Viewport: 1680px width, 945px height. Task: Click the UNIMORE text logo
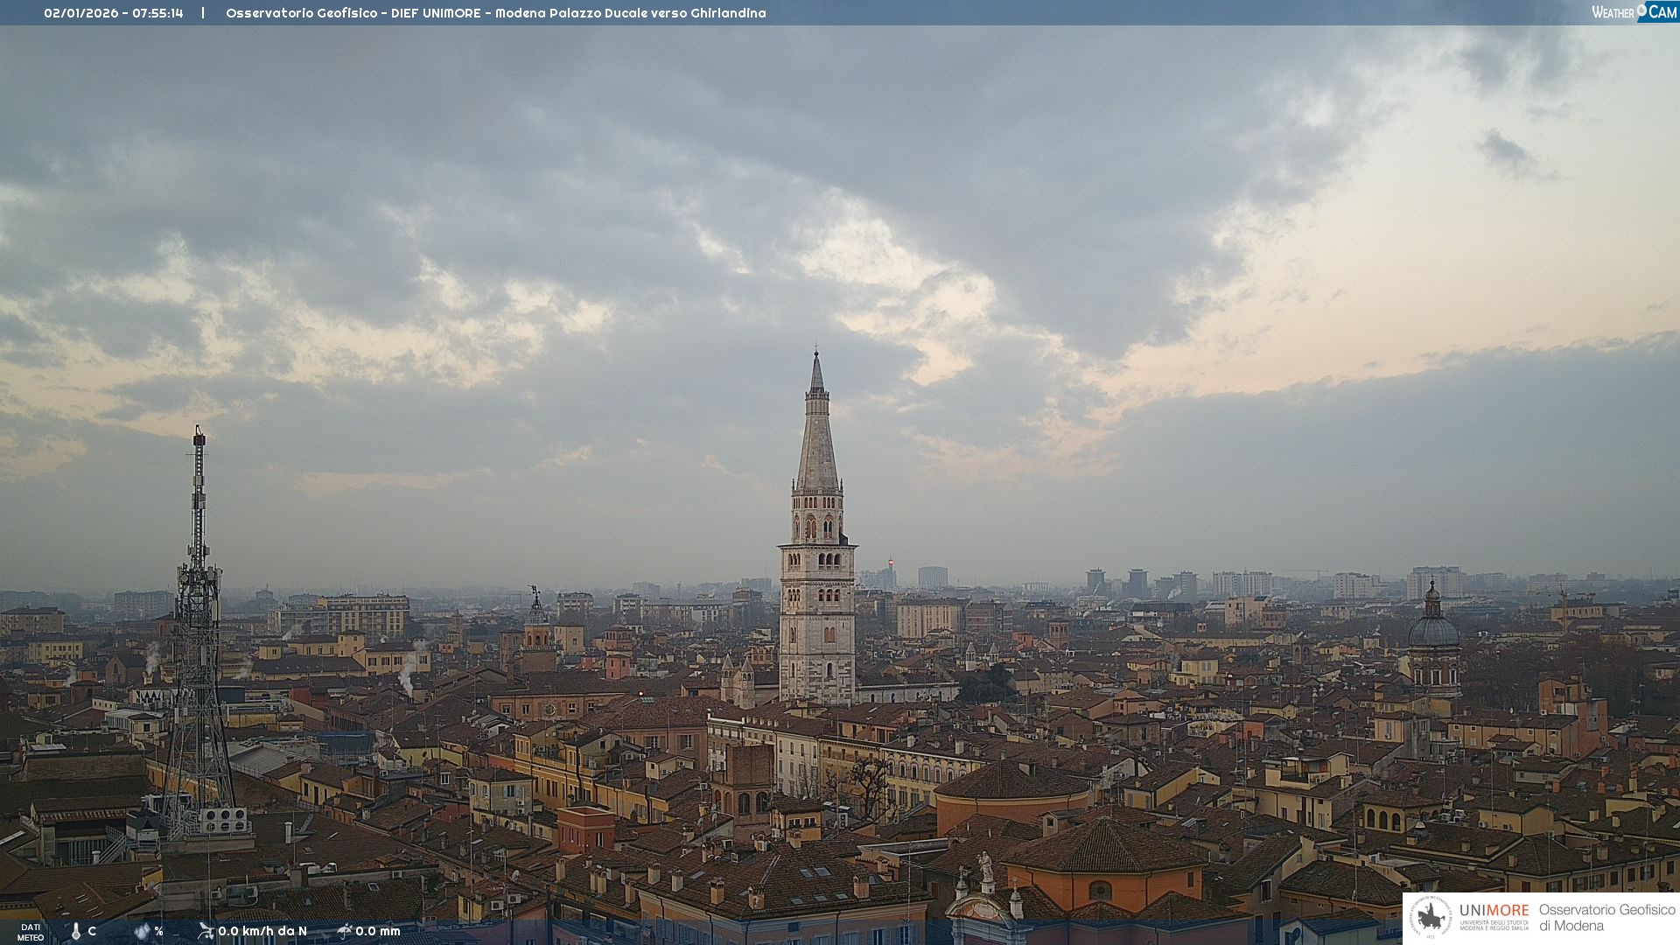pyautogui.click(x=1494, y=911)
